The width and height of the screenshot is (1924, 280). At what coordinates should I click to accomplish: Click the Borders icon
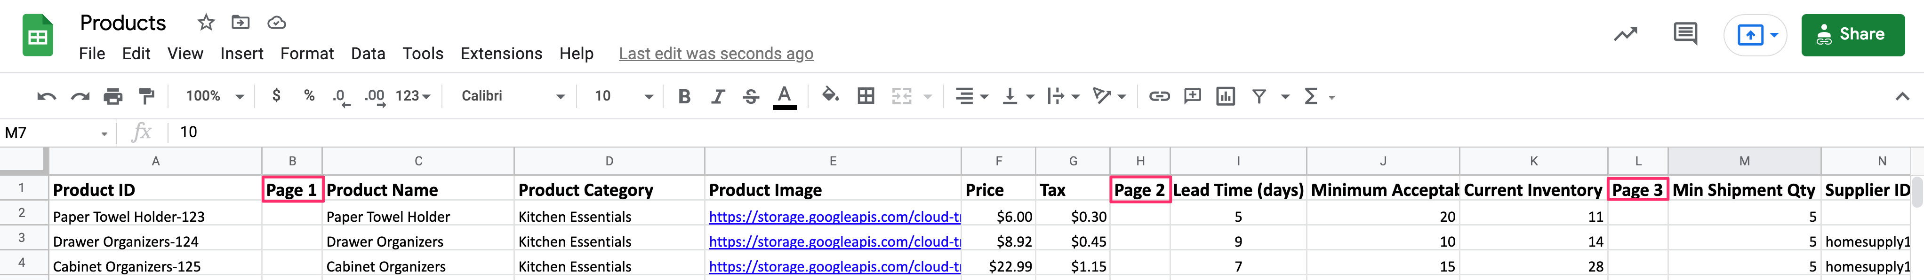point(865,96)
